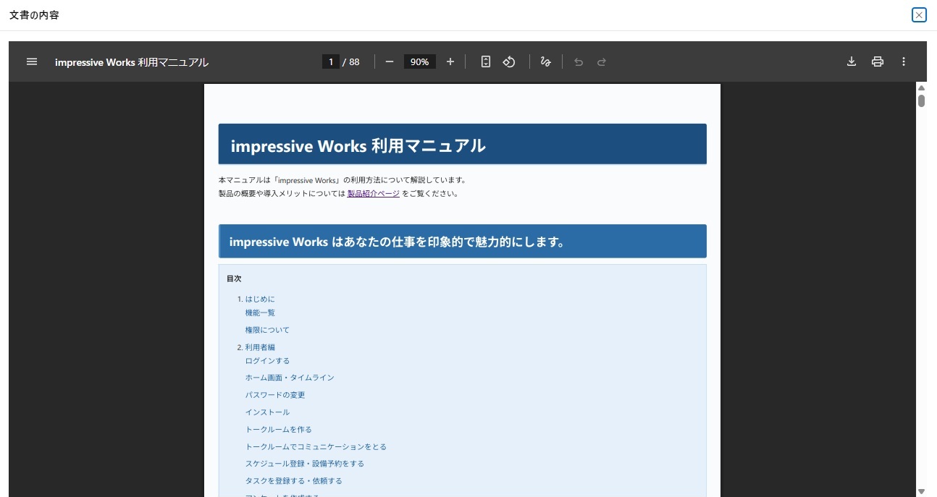The width and height of the screenshot is (937, 497).
Task: Zoom out using the minus icon
Action: (x=389, y=61)
